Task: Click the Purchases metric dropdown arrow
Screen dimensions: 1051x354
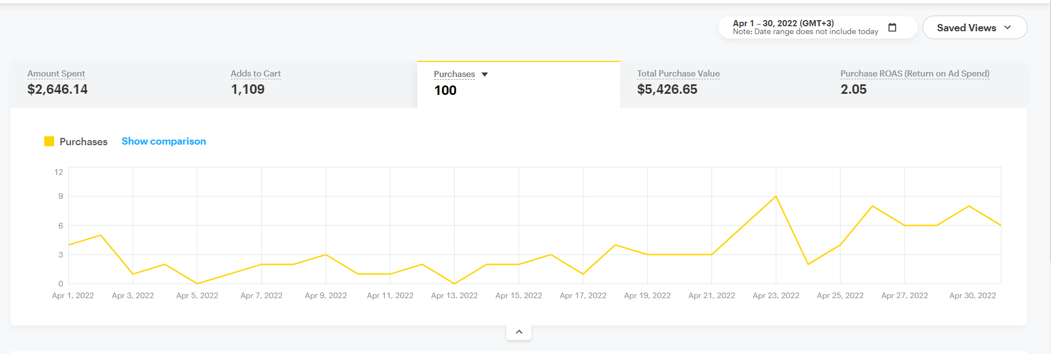Action: tap(484, 74)
